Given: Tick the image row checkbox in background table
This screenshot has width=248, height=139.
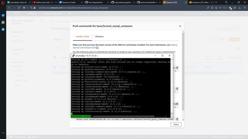Looking at the screenshot, I should pos(55,67).
